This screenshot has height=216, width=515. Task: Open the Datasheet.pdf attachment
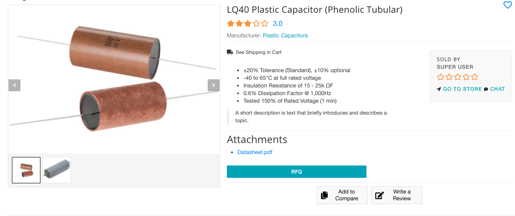tap(255, 152)
